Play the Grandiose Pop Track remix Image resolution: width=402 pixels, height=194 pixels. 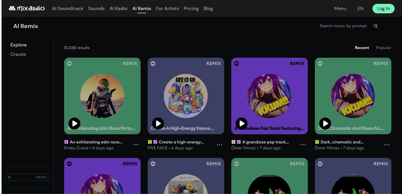click(242, 123)
